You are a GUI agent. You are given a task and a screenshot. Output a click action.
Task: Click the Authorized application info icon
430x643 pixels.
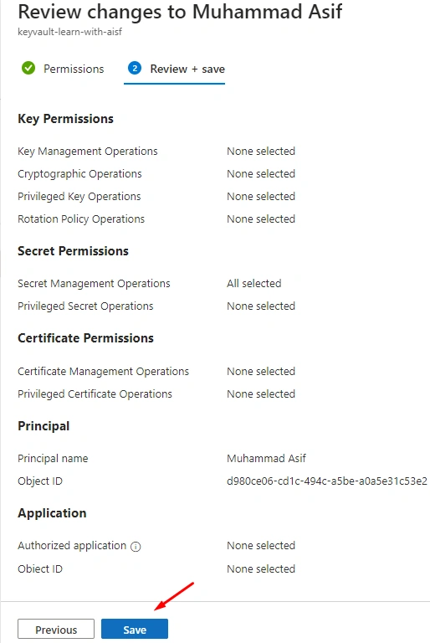[x=136, y=546]
